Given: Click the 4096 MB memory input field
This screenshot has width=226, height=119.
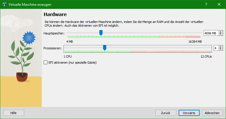Looking at the screenshot, I should [211, 33].
